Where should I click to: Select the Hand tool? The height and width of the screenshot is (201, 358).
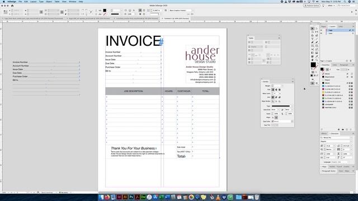(313, 60)
